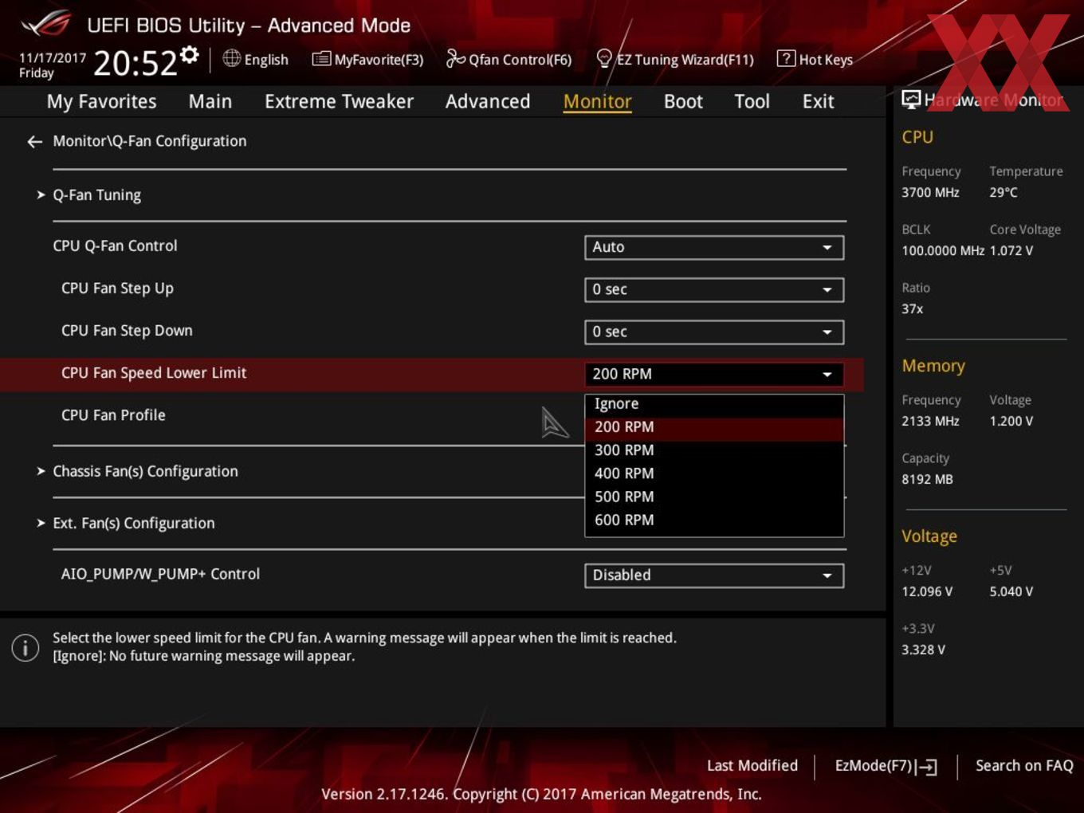Click the CPU Fan Speed Lower Limit label
This screenshot has width=1084, height=813.
(154, 373)
